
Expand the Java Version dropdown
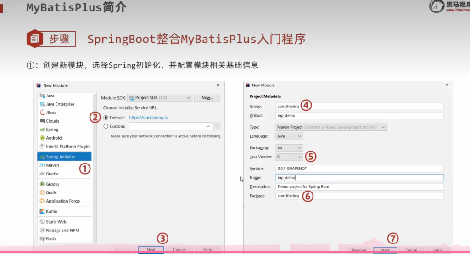click(289, 157)
